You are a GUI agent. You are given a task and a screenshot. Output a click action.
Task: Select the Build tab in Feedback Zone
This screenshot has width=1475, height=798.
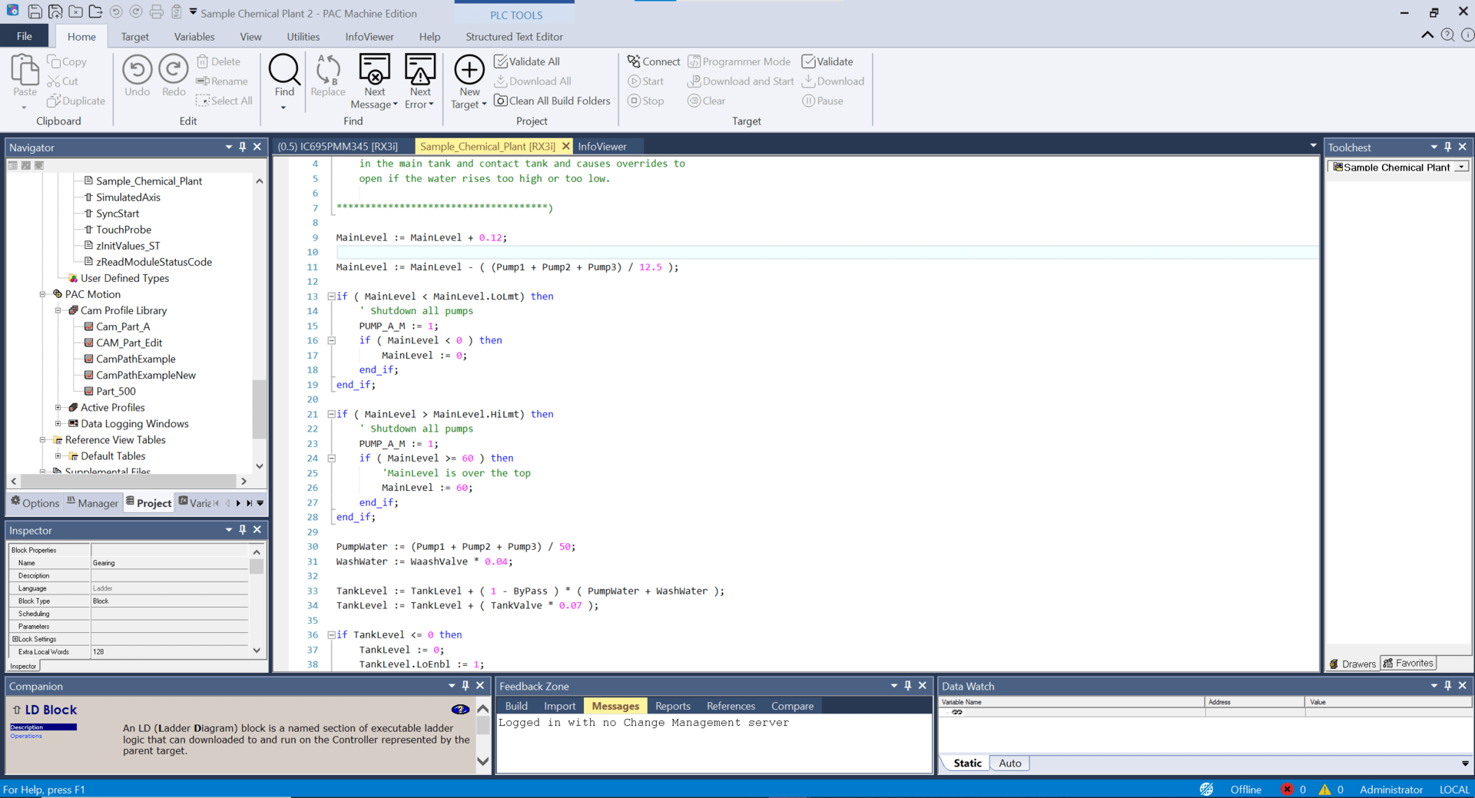[516, 706]
